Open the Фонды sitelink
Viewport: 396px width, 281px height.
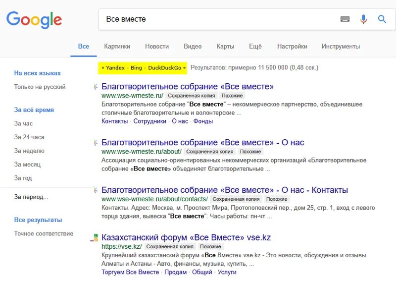coord(203,121)
